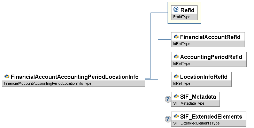Select the AccountingPeriodRefId element name

[211, 57]
